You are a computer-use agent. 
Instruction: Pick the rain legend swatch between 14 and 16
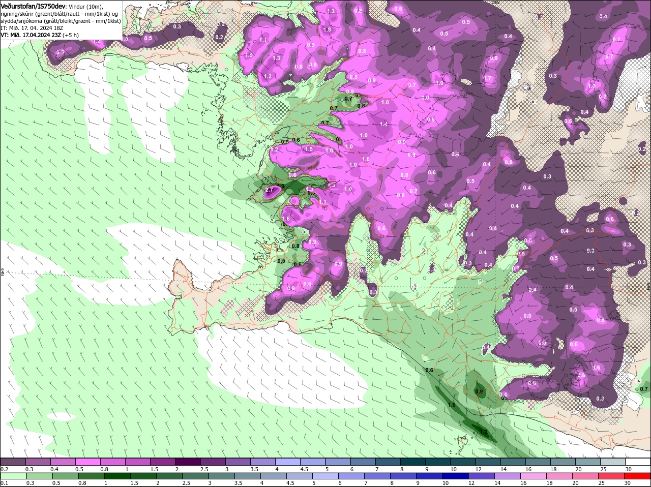507,476
